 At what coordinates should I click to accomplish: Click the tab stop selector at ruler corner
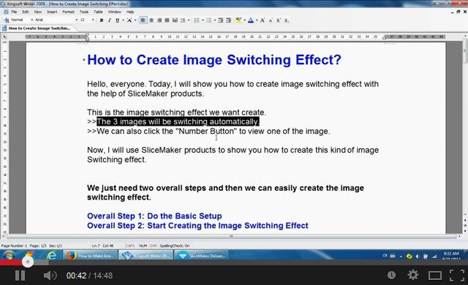click(4, 37)
